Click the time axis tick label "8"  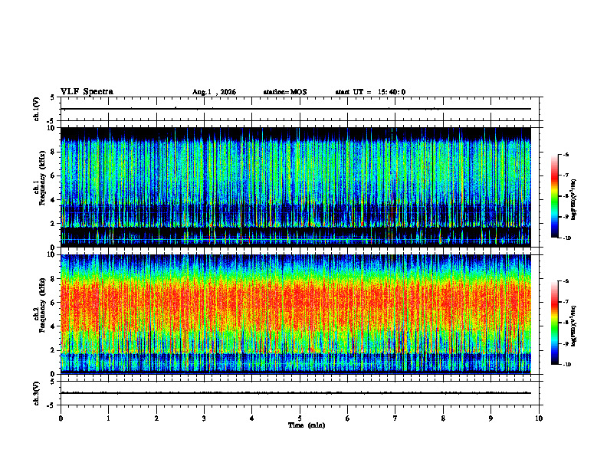pos(443,418)
